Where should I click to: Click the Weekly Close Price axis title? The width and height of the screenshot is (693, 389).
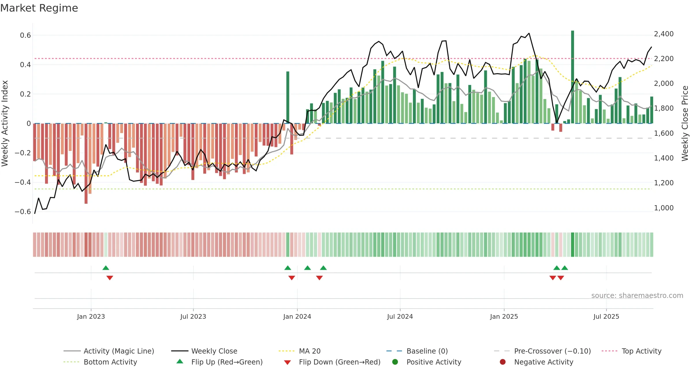[x=685, y=123]
